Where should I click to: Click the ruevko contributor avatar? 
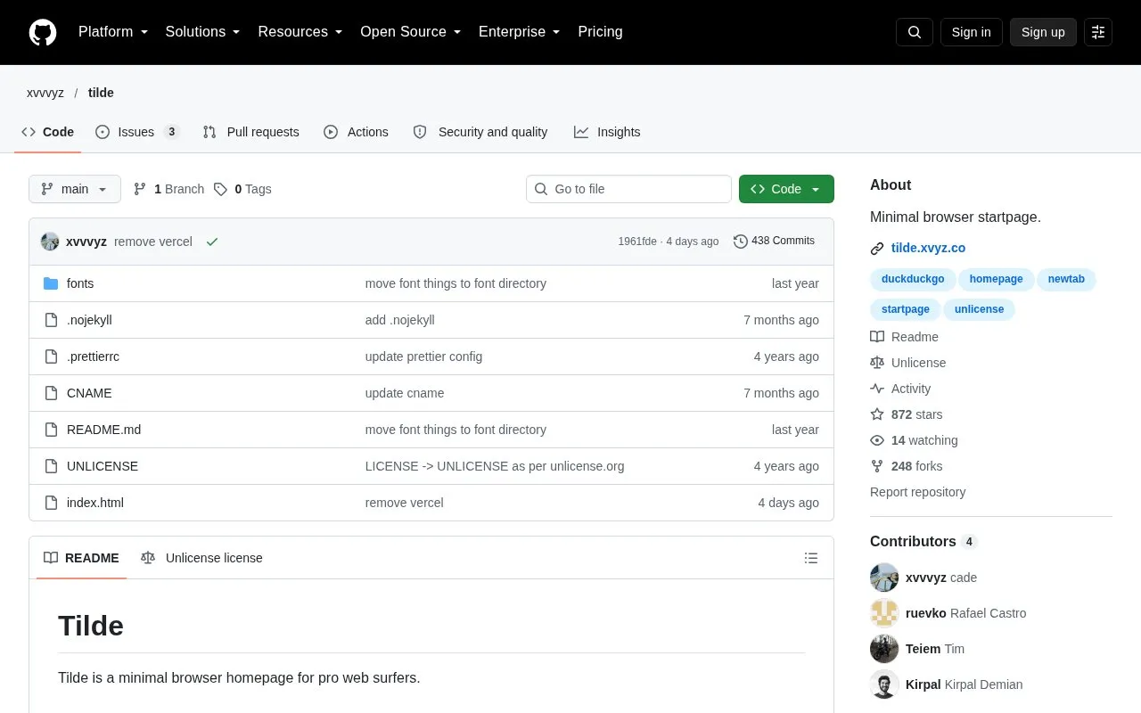click(884, 613)
